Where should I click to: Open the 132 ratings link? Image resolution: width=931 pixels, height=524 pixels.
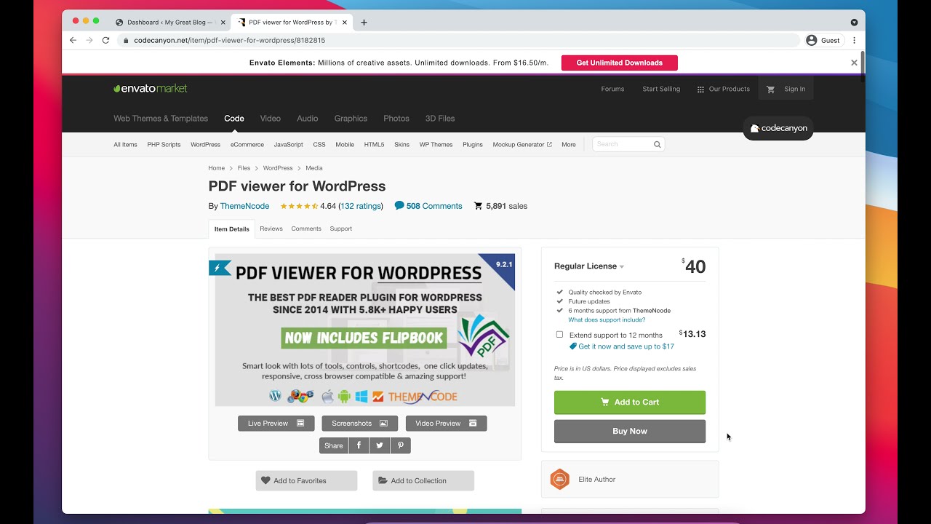pos(361,206)
